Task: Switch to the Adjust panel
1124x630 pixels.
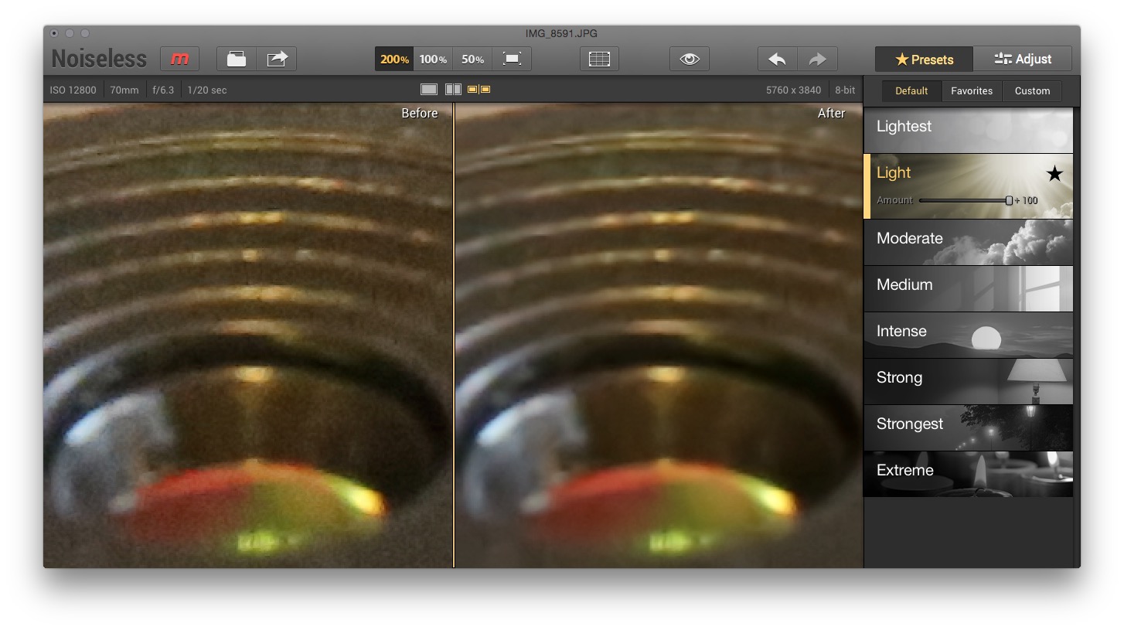Action: click(1022, 58)
